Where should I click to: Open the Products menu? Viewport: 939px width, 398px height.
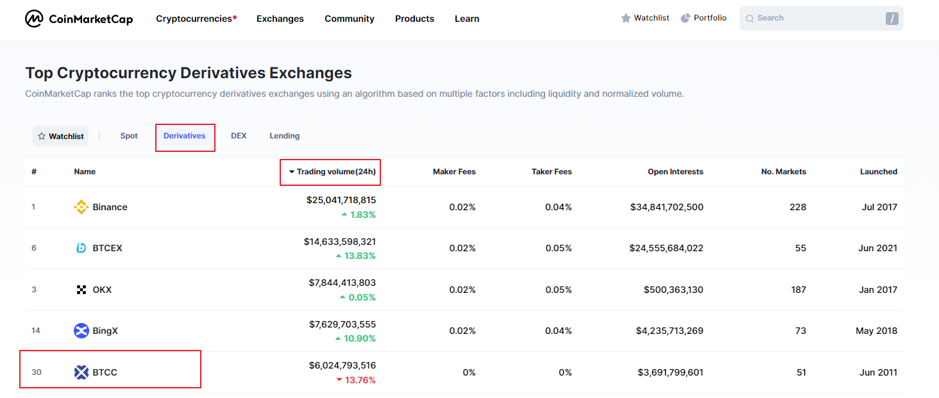(x=414, y=19)
